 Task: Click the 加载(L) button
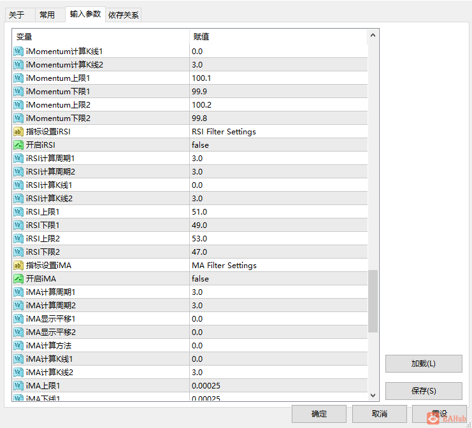[424, 364]
